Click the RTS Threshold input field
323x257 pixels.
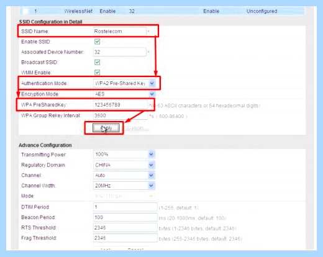pyautogui.click(x=125, y=228)
